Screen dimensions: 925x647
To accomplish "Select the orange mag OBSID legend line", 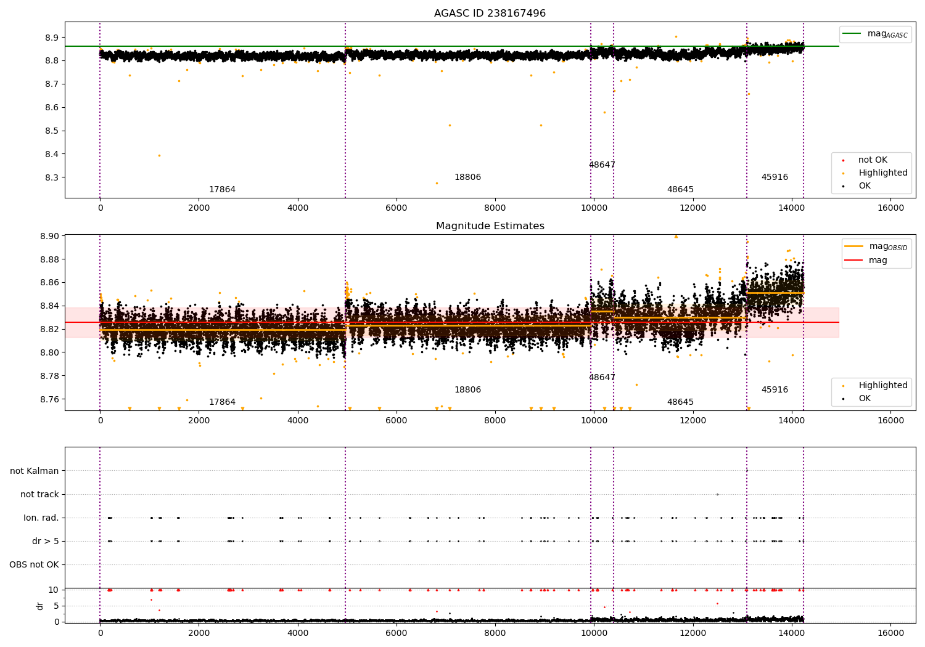I will 854,246.
